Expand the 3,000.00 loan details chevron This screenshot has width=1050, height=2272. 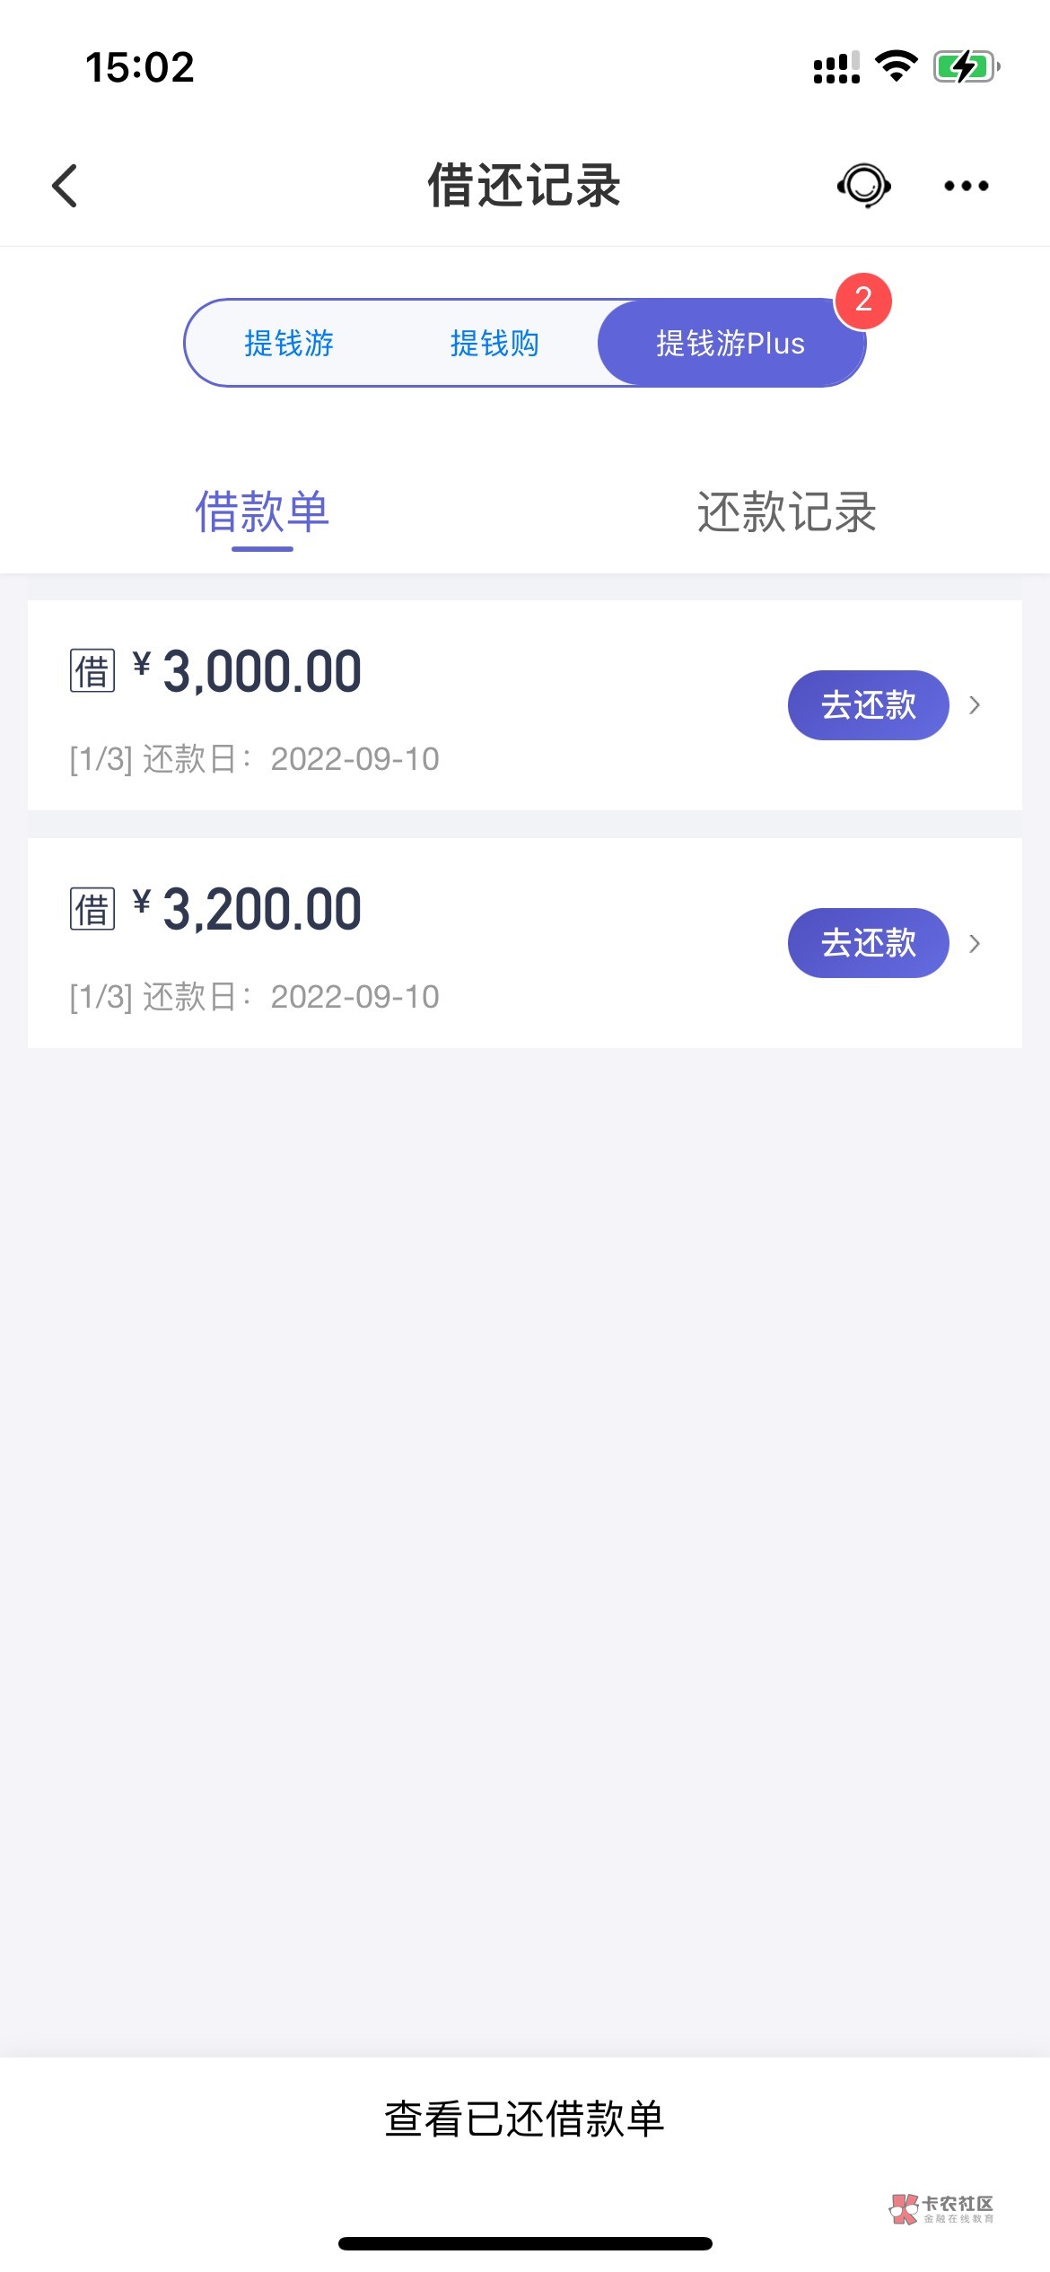pos(975,705)
